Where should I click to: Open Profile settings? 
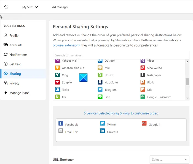[23, 35]
